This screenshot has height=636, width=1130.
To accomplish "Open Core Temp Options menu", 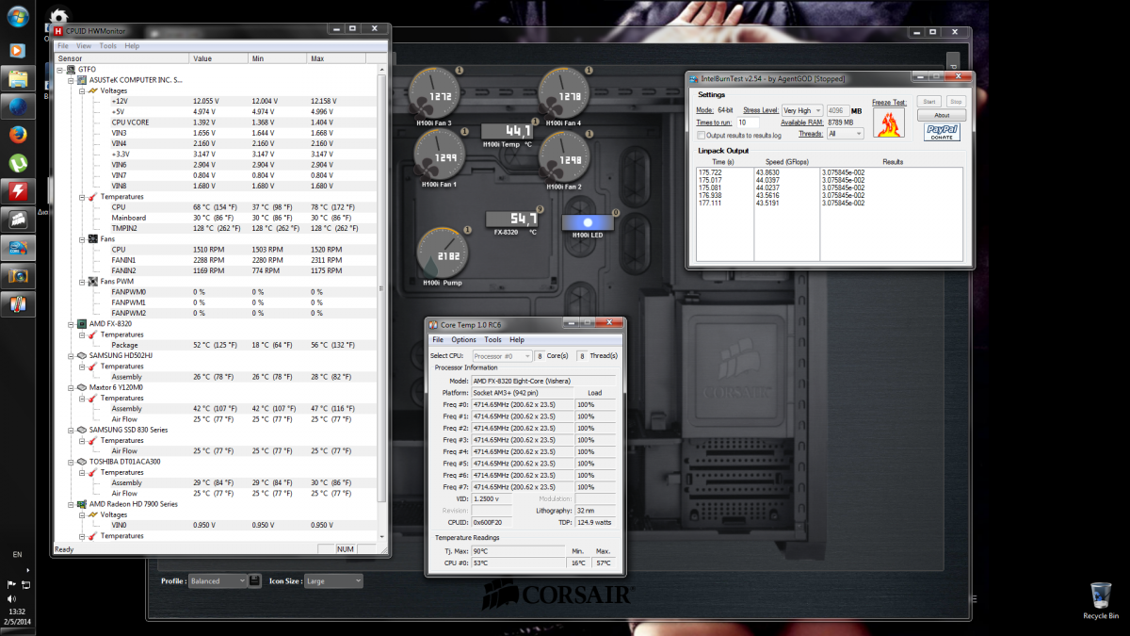I will (x=463, y=339).
